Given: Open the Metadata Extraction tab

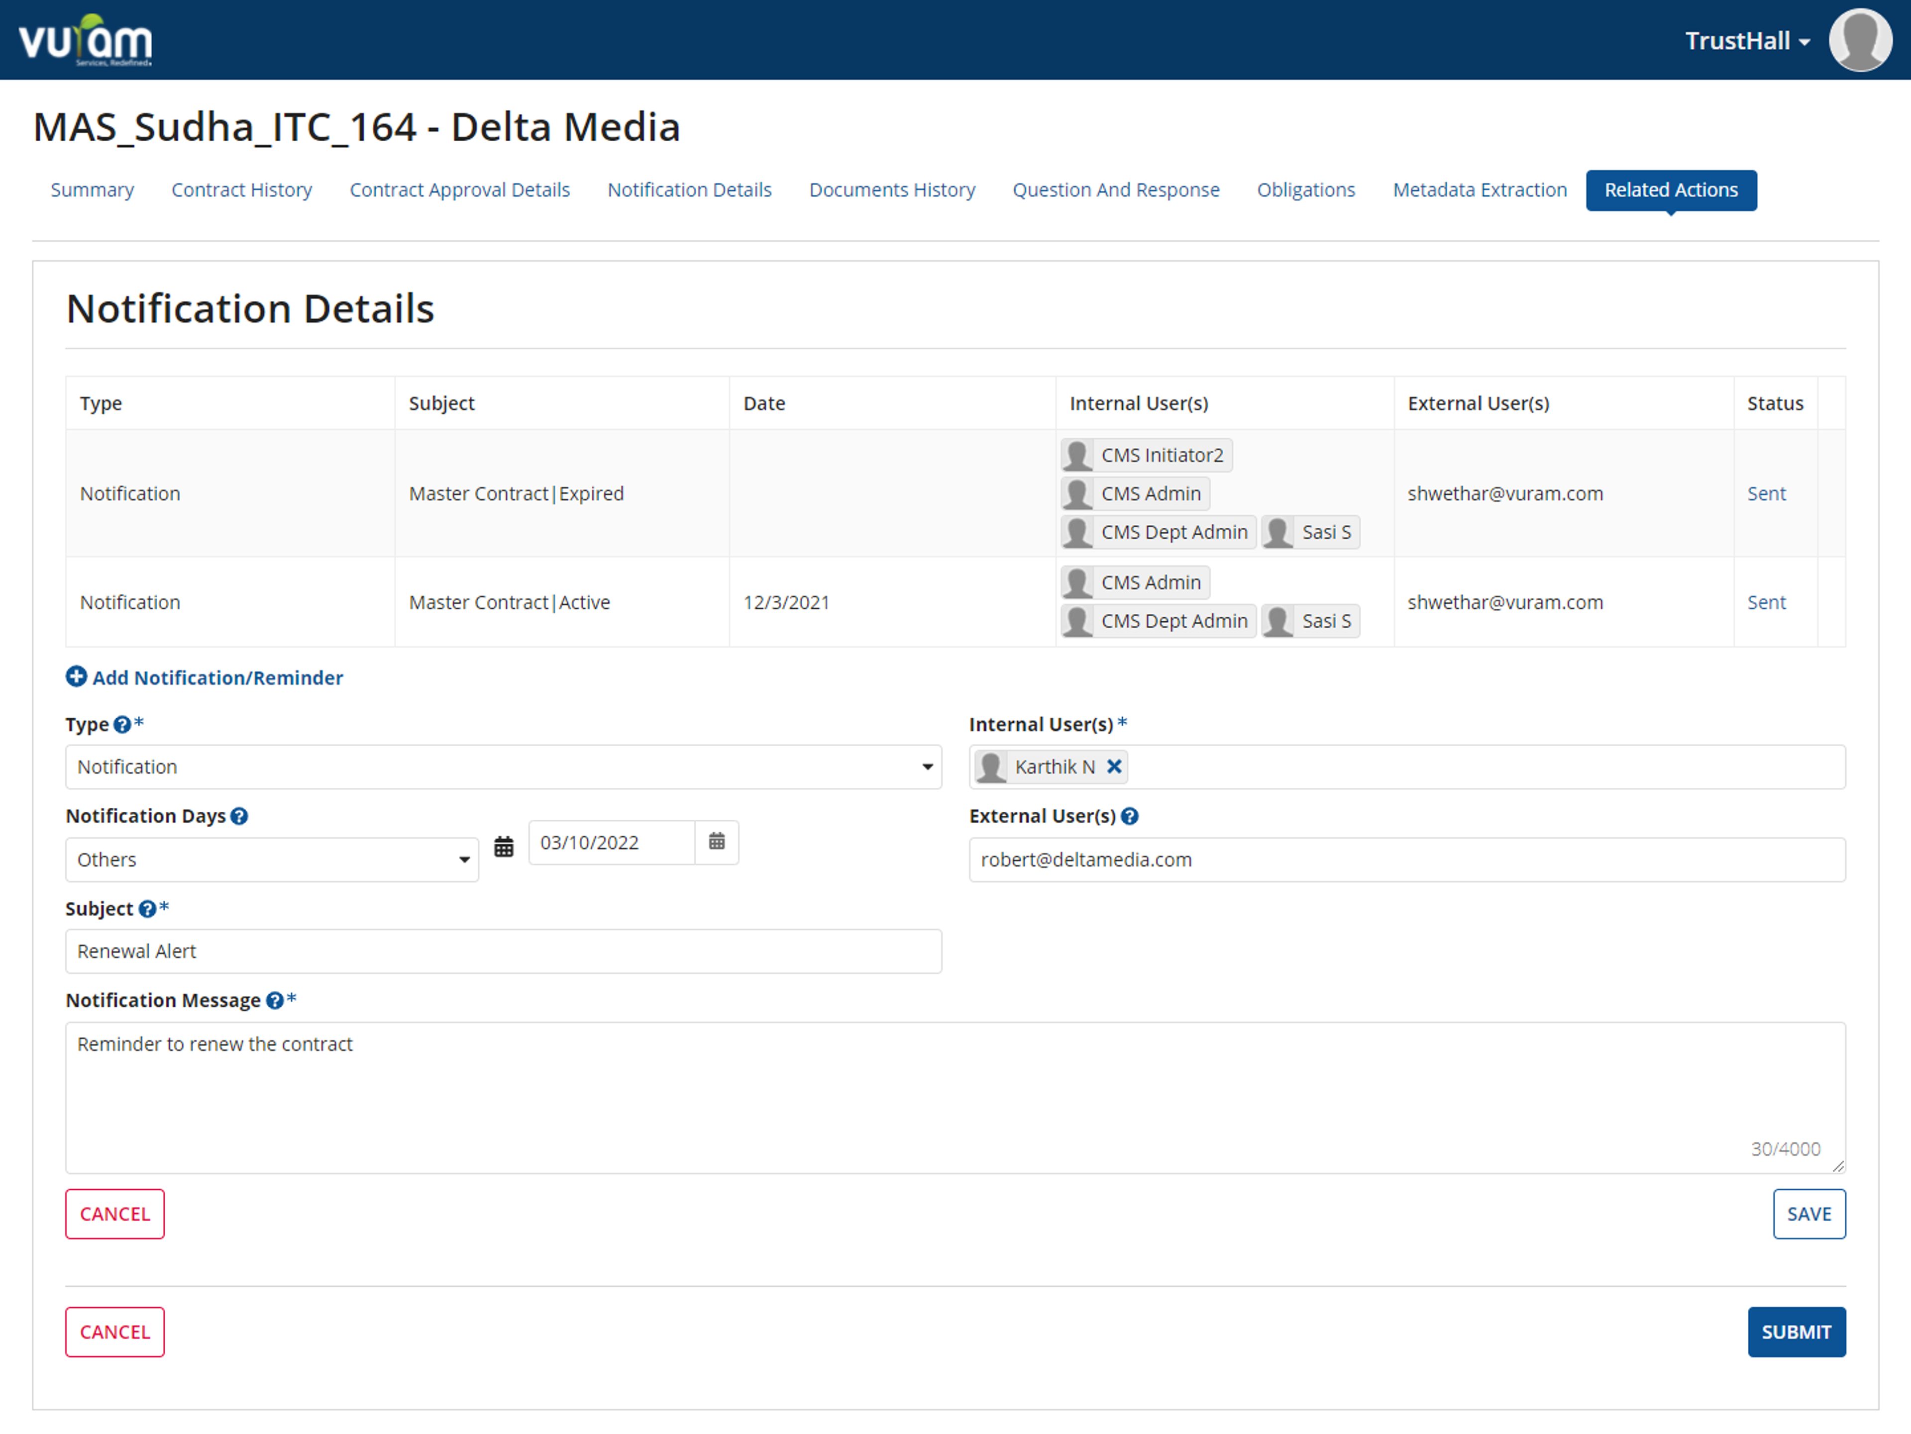Looking at the screenshot, I should pos(1480,190).
